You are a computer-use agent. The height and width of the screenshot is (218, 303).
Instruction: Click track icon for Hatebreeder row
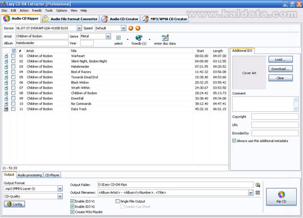click(x=6, y=67)
